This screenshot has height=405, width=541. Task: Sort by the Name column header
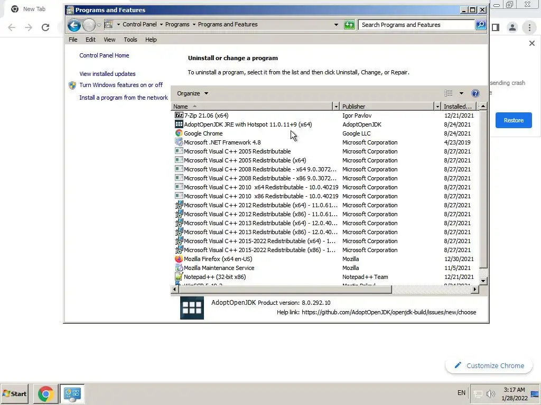pos(252,107)
